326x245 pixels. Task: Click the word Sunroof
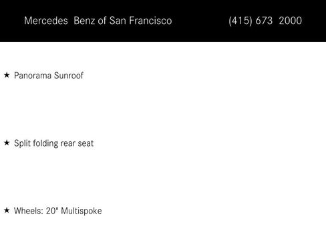69,76
